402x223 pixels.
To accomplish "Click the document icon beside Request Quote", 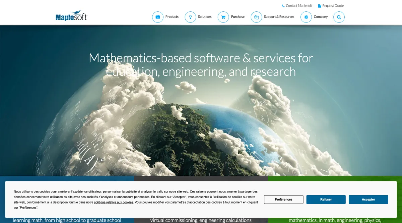I will click(320, 6).
